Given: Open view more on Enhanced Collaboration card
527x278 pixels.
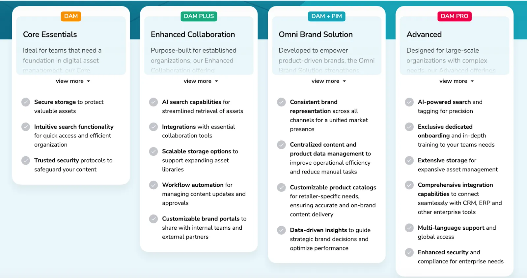Looking at the screenshot, I should coord(201,81).
